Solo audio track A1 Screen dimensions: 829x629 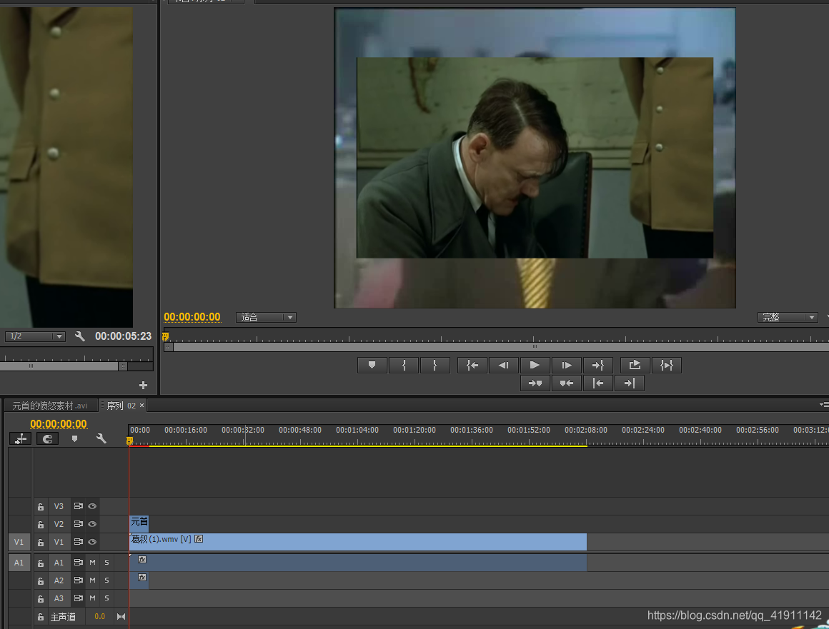[106, 563]
